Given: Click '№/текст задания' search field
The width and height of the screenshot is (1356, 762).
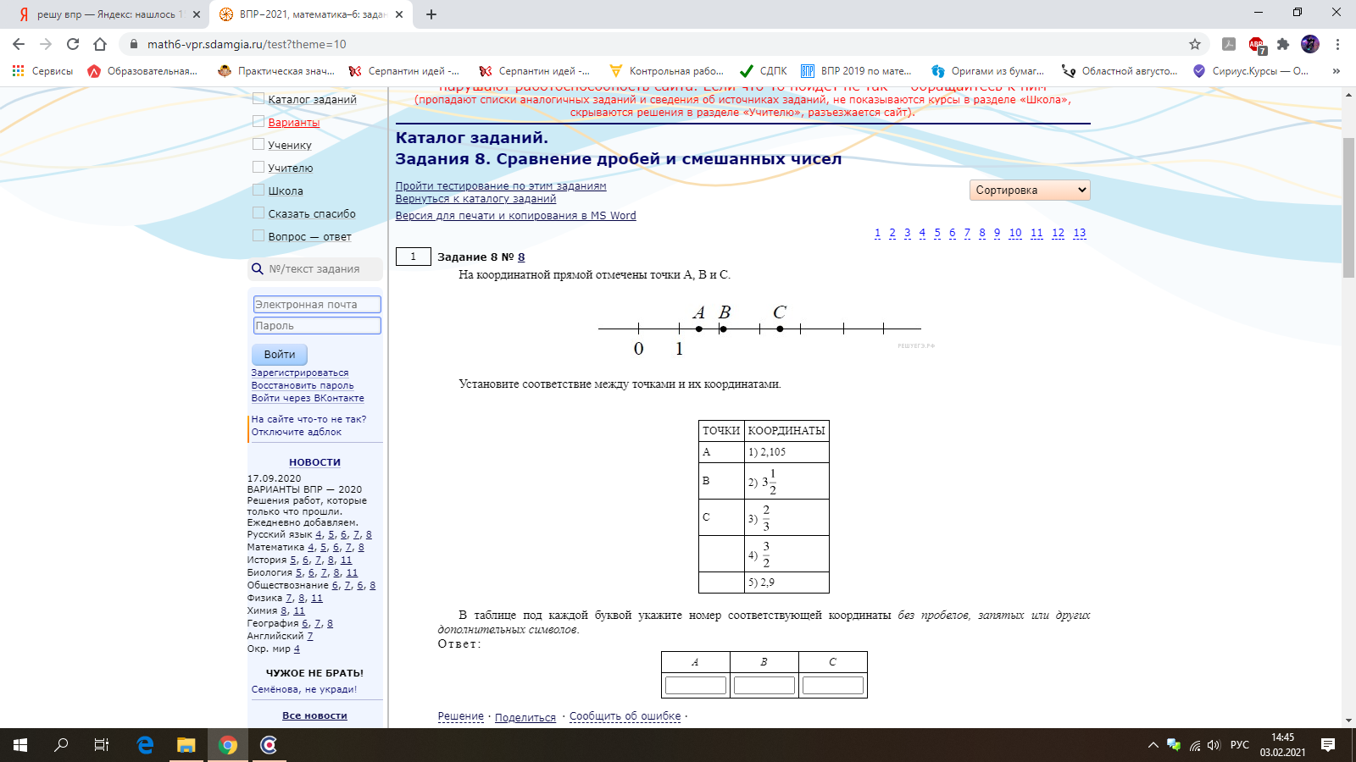Looking at the screenshot, I should tap(315, 269).
